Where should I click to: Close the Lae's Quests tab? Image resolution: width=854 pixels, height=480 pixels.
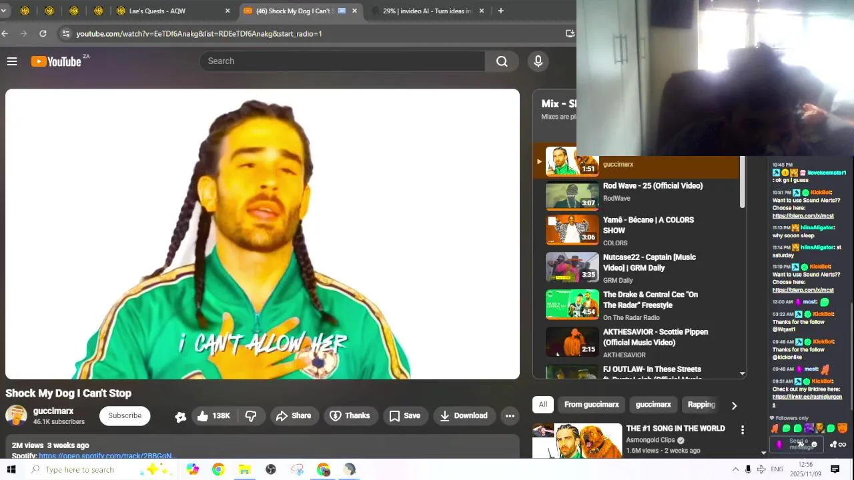click(228, 11)
